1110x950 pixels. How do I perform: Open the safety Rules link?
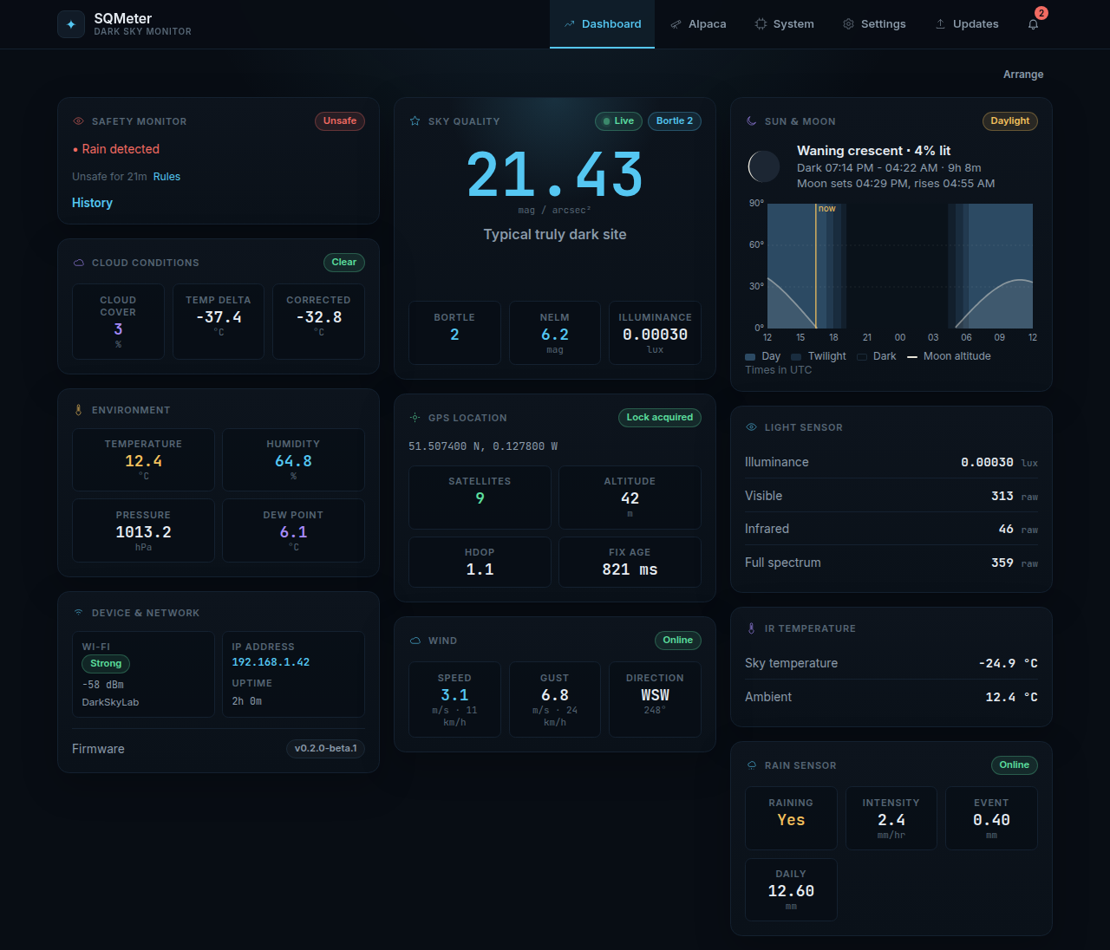point(166,177)
